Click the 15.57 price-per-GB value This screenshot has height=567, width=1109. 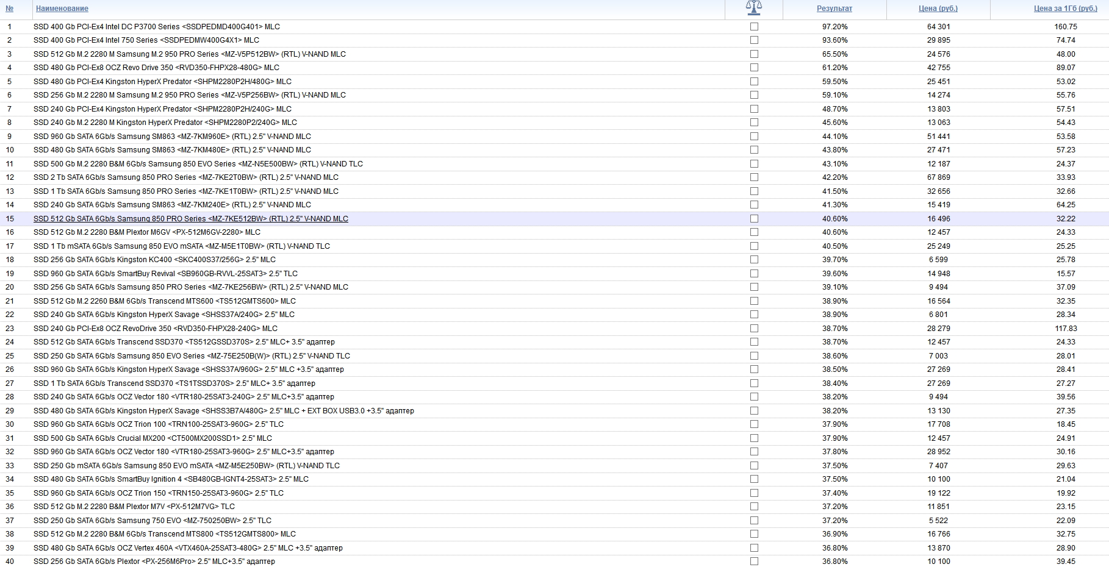click(1066, 274)
